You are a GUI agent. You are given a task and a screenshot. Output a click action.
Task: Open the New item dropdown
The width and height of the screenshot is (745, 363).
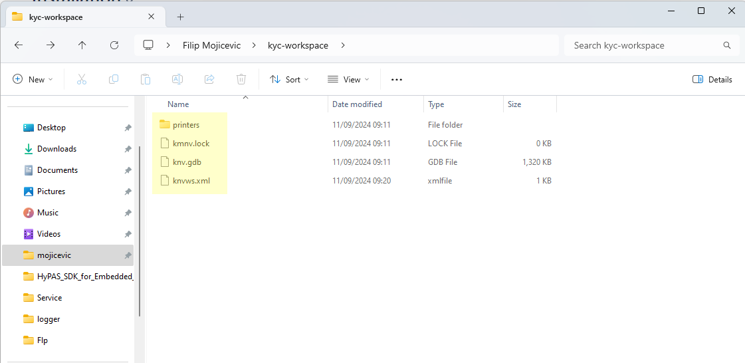click(33, 79)
